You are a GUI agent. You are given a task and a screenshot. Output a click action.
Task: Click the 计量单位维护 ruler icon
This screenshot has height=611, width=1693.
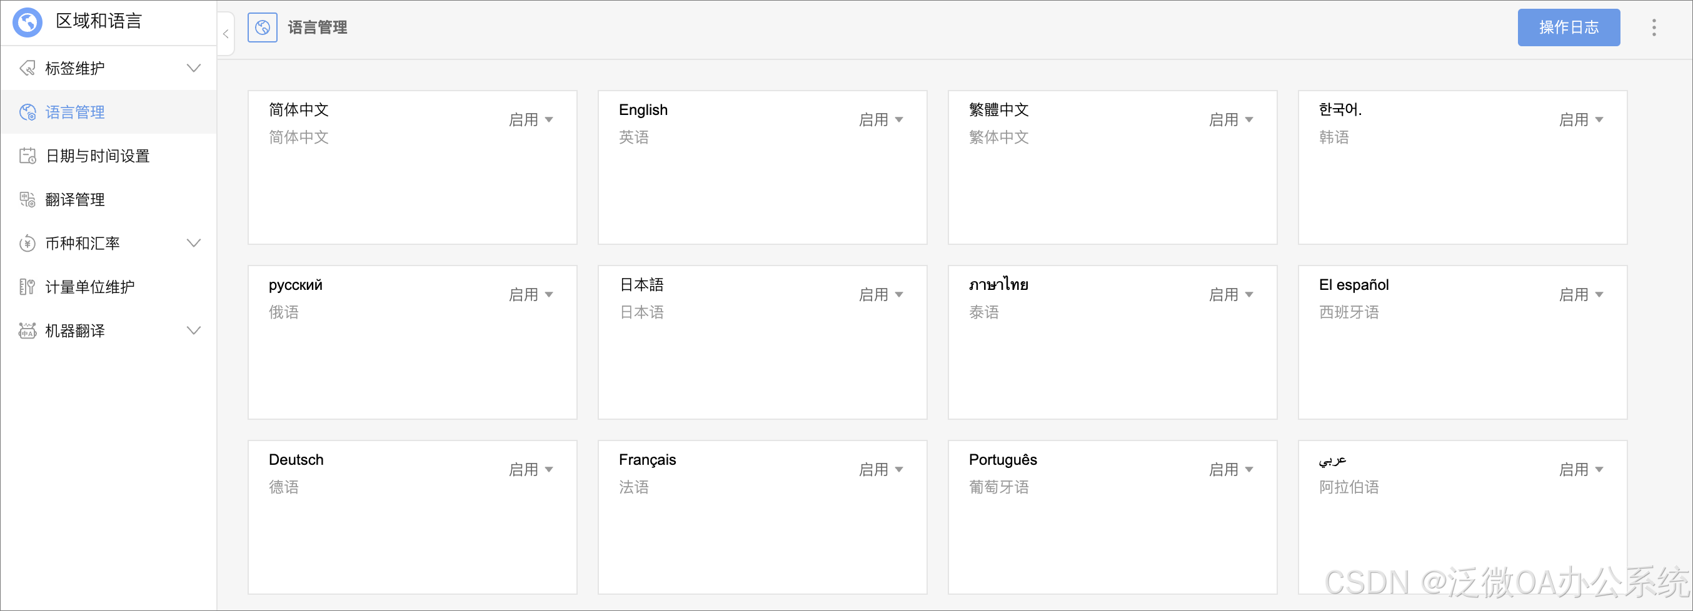pyautogui.click(x=28, y=287)
